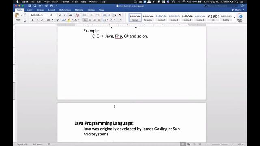260x146 pixels.
Task: Open the Format menu in menu bar
Action: tap(65, 2)
